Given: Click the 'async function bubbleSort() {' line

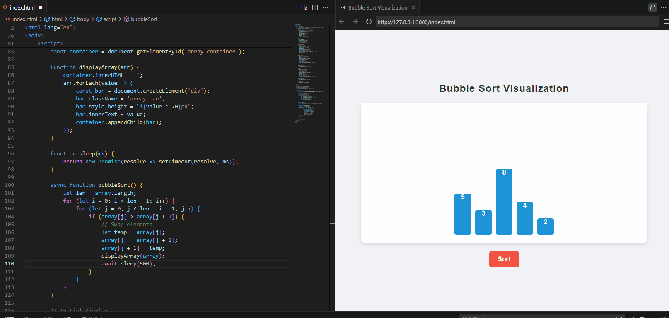Looking at the screenshot, I should (x=97, y=185).
